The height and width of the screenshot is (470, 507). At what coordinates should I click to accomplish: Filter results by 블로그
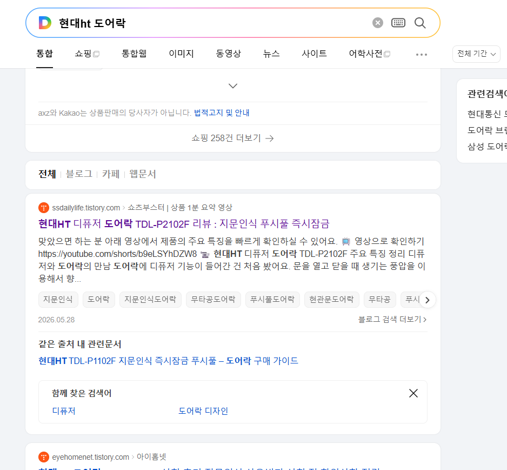[x=79, y=174]
